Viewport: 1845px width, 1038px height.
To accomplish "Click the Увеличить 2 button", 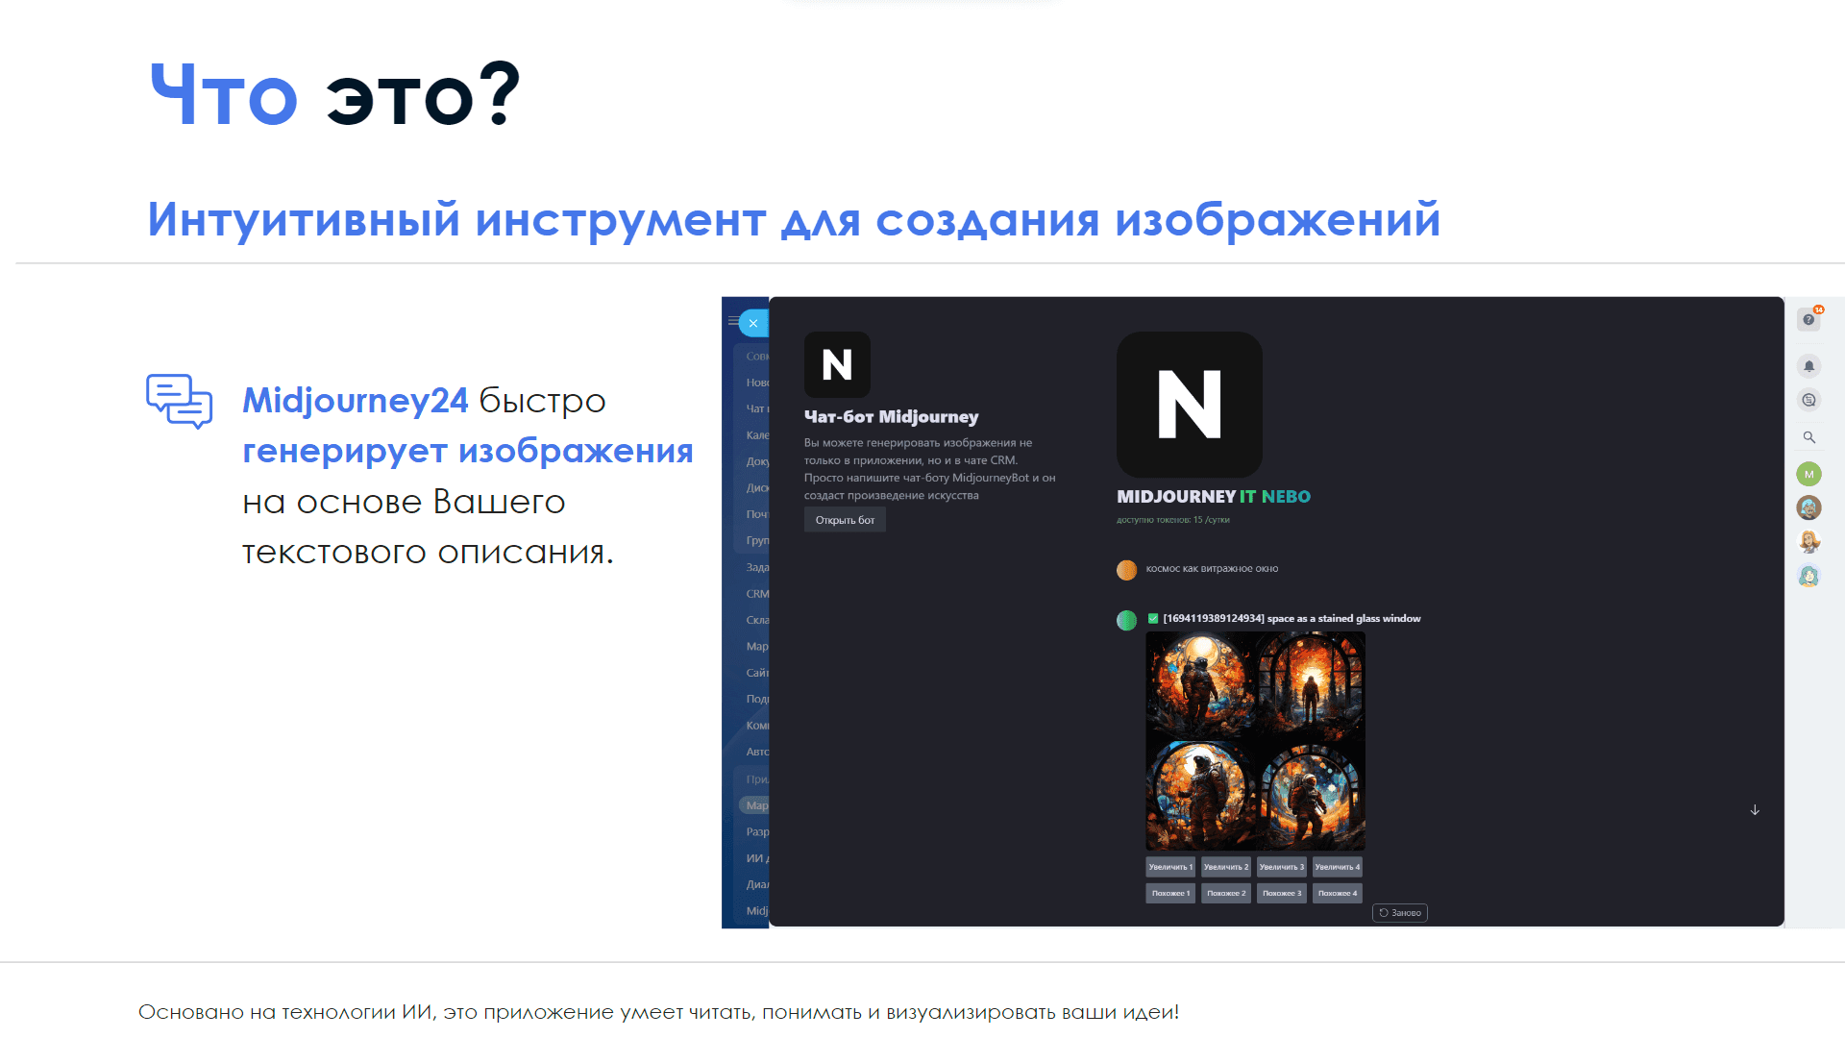I will [1226, 867].
